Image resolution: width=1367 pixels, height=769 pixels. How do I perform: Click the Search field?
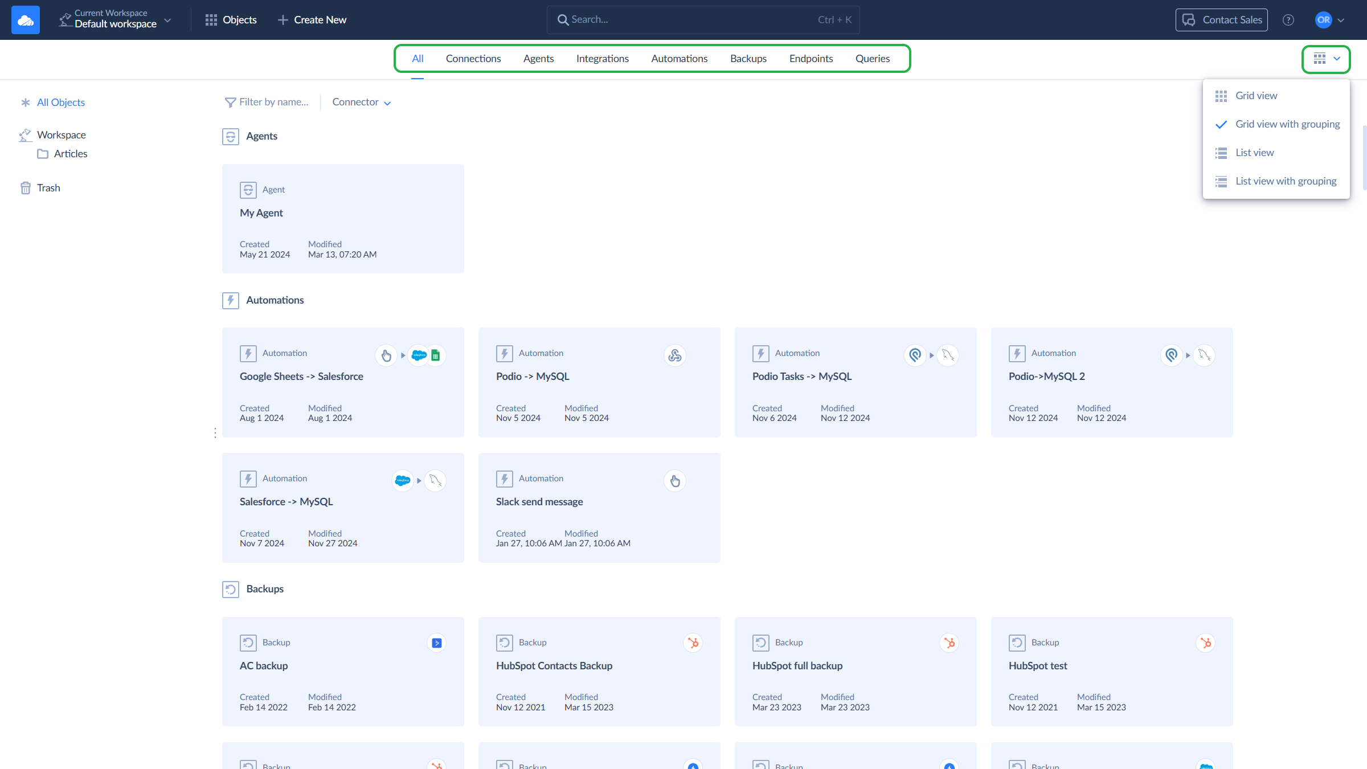pyautogui.click(x=703, y=20)
